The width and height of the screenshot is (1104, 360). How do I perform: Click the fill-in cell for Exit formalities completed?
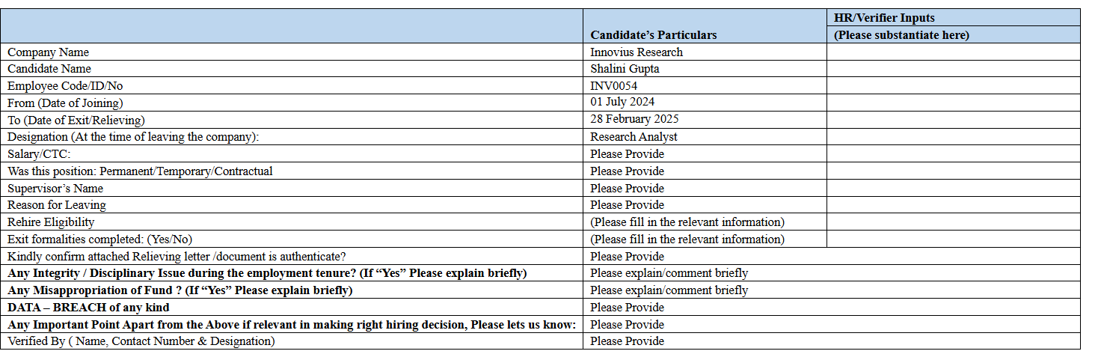pos(687,240)
